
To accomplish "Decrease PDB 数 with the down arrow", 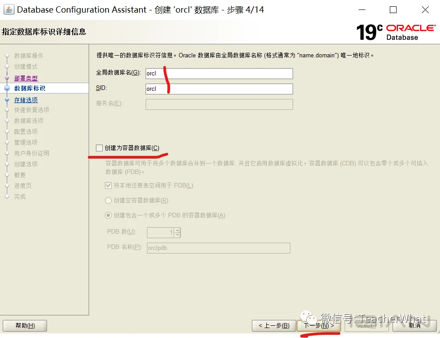I will [x=177, y=235].
